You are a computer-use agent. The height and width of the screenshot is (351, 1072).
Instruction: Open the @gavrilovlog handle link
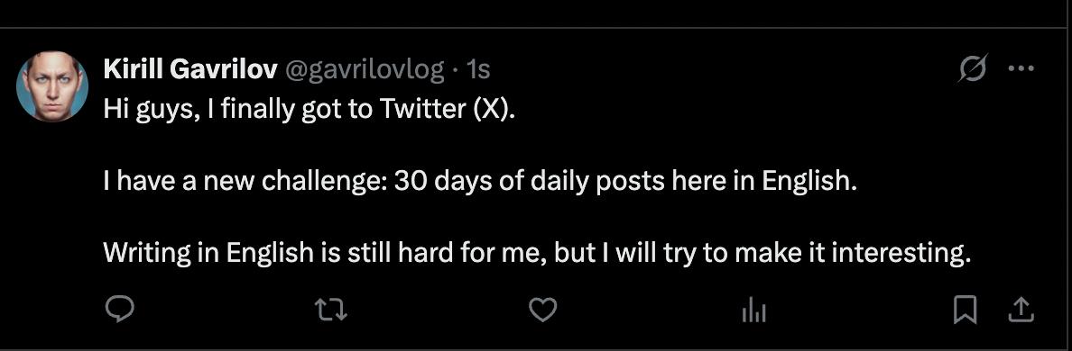(x=364, y=69)
